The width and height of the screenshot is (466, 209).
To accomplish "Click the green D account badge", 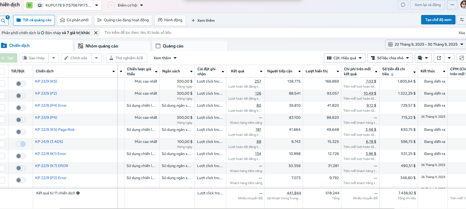I will 29,5.
